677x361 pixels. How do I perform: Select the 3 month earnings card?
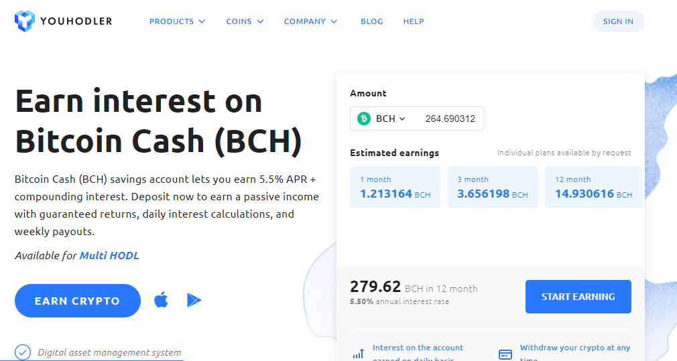(x=493, y=187)
